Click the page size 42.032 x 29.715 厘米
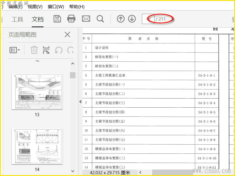This screenshot has height=176, width=235. pos(110,172)
